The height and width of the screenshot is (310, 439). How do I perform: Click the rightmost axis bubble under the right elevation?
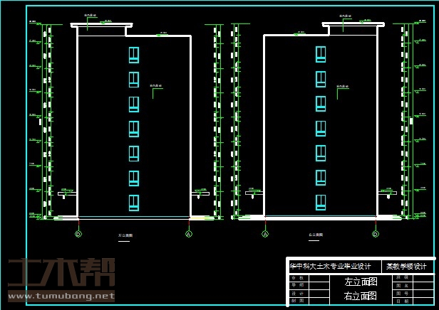376,233
